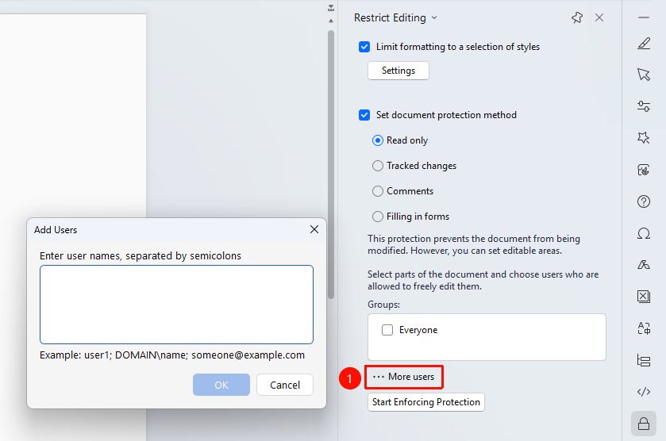Select the Filling in forms radio option
The width and height of the screenshot is (666, 441).
tap(377, 217)
